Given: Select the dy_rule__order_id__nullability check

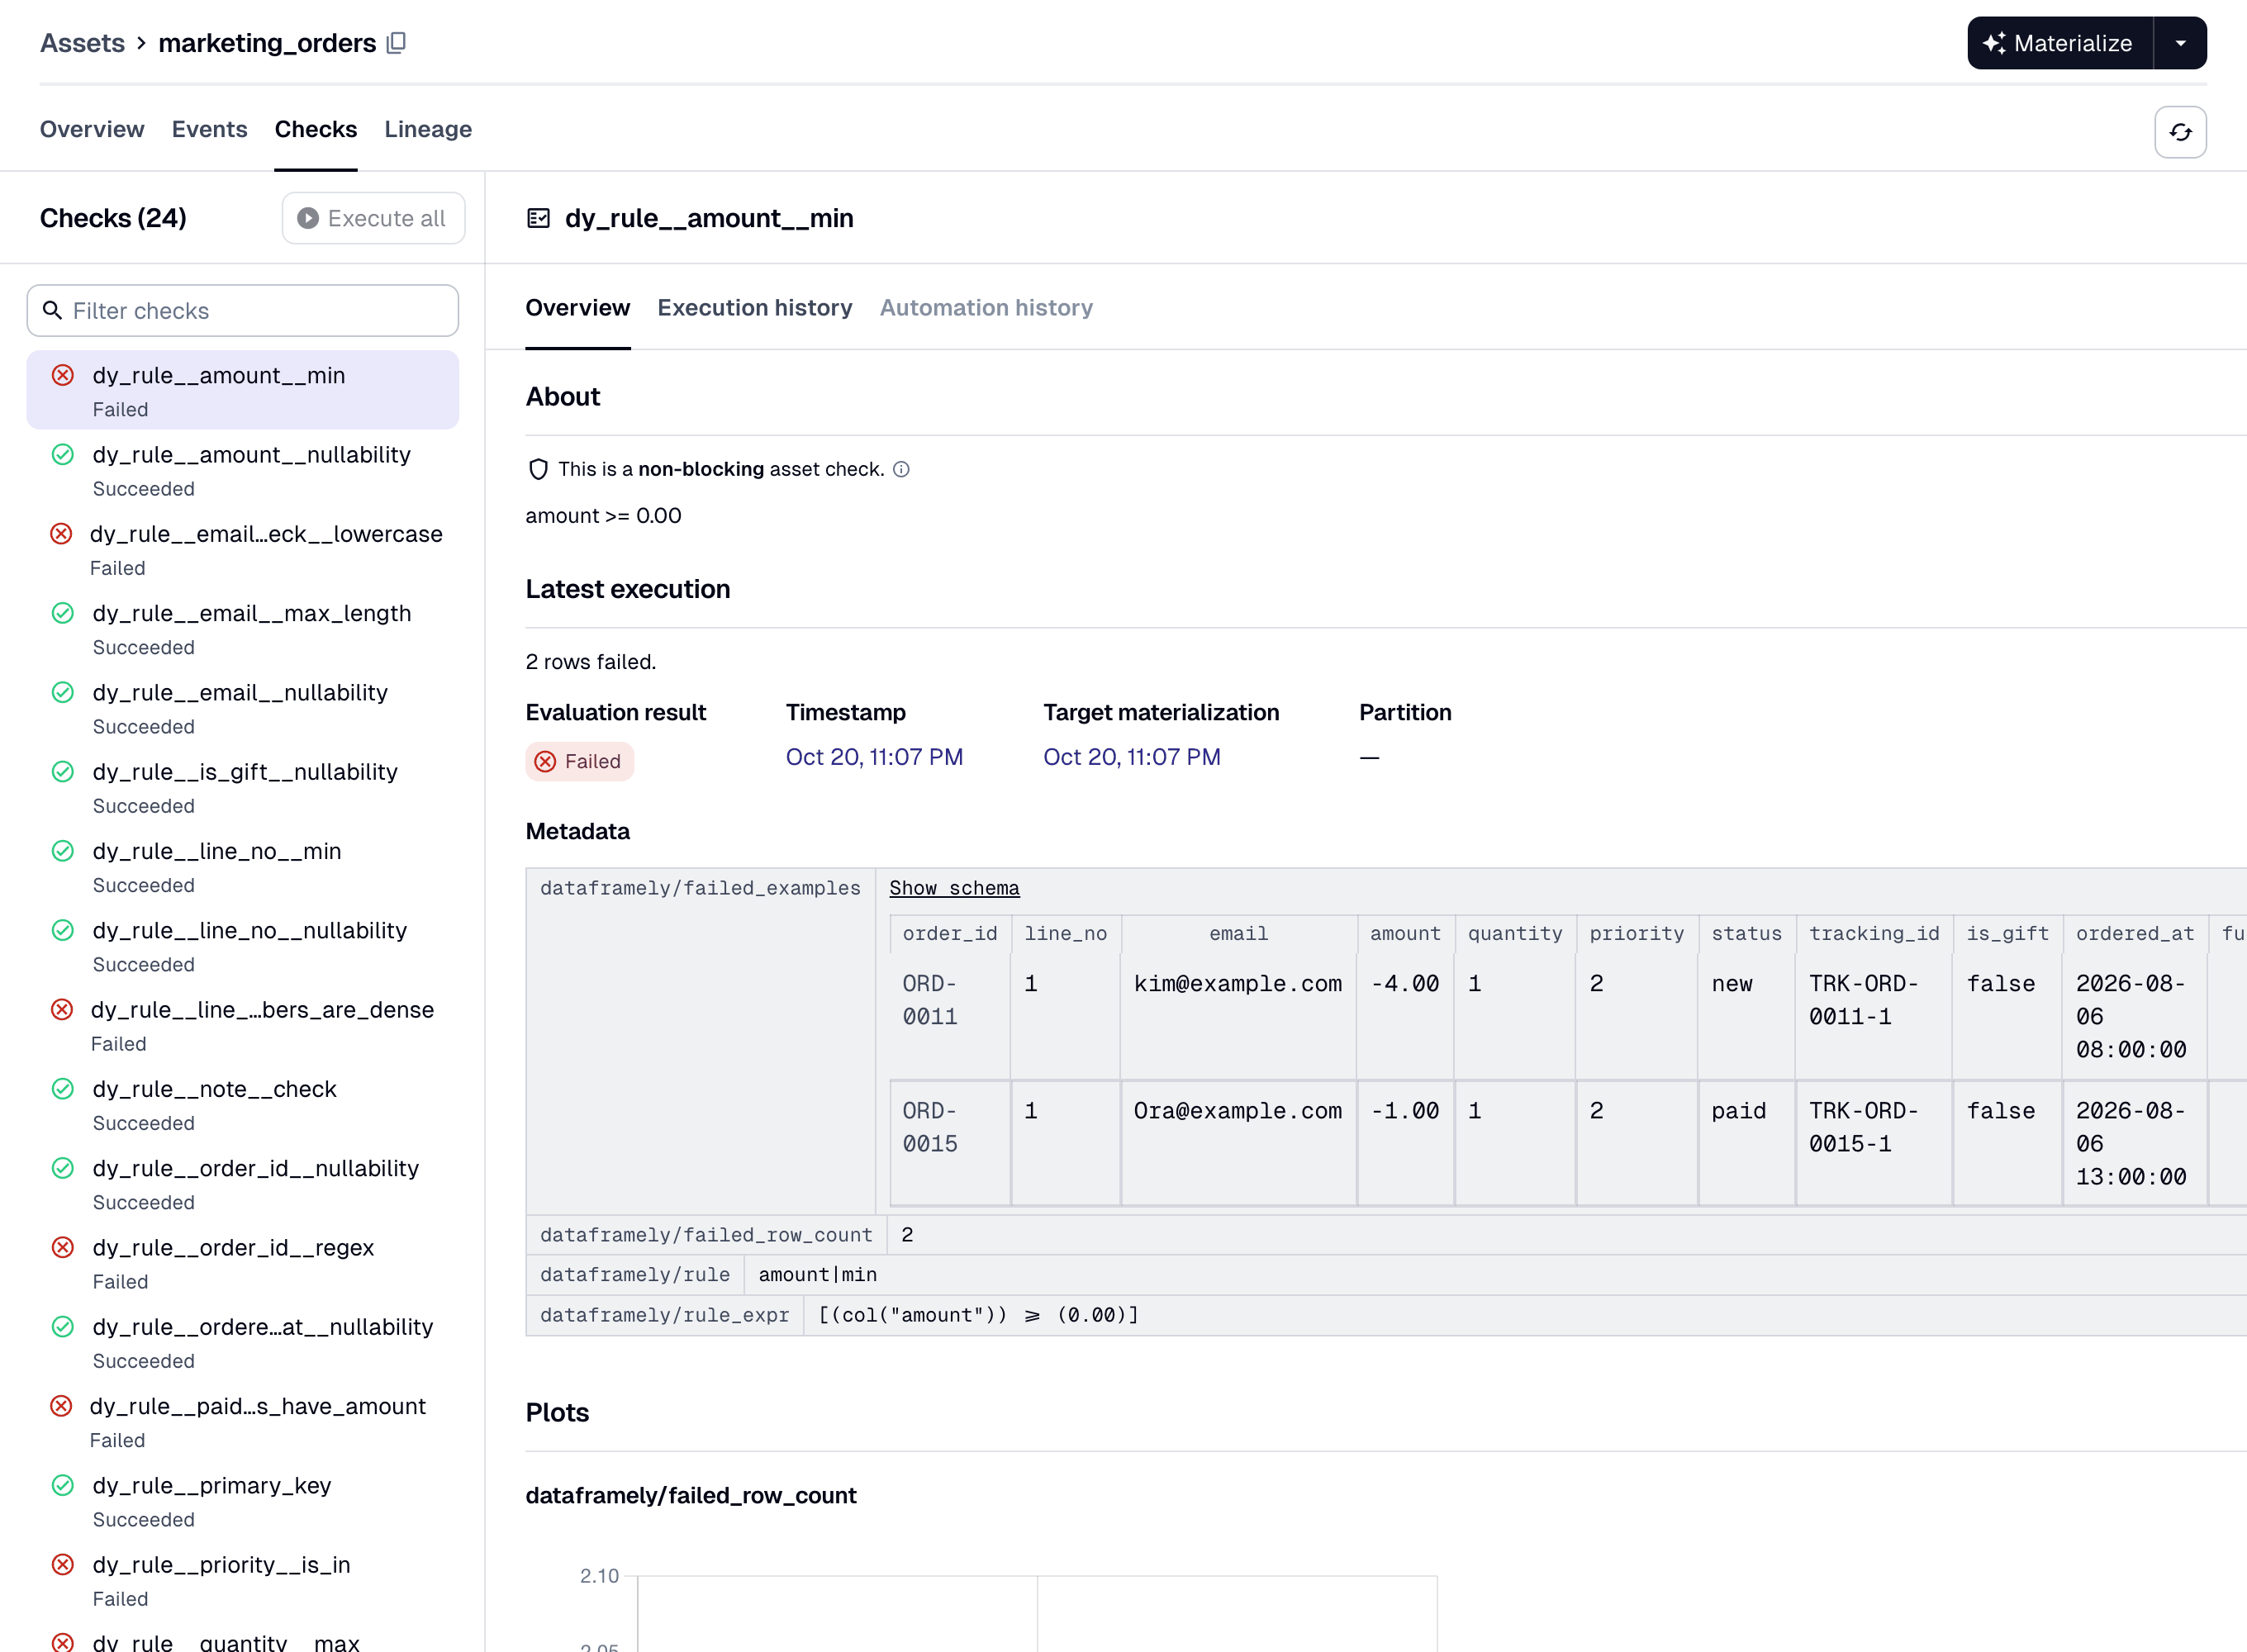Looking at the screenshot, I should pos(243,1183).
